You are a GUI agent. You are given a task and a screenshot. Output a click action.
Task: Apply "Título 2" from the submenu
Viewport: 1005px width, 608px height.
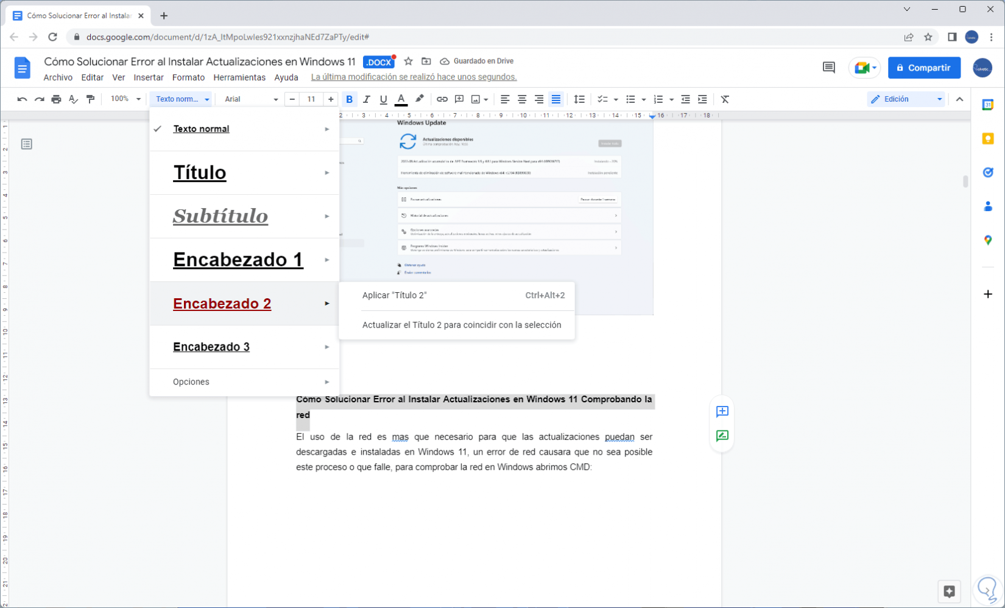click(457, 295)
